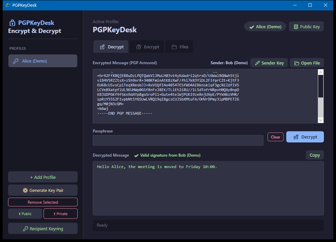Image resolution: width=336 pixels, height=242 pixels.
Task: Switch to the Decrypt tab
Action: (x=111, y=47)
